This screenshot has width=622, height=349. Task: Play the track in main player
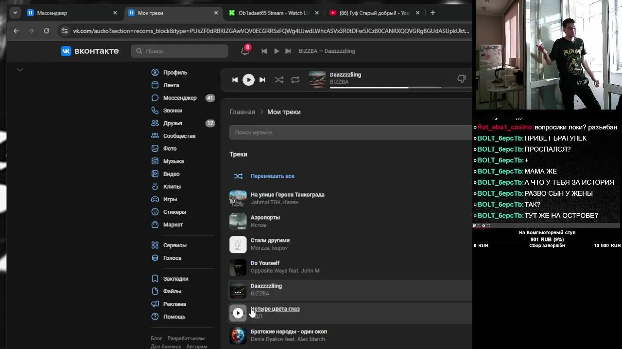pos(248,79)
